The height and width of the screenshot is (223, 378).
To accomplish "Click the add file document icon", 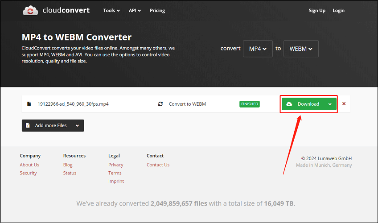I will (x=28, y=125).
